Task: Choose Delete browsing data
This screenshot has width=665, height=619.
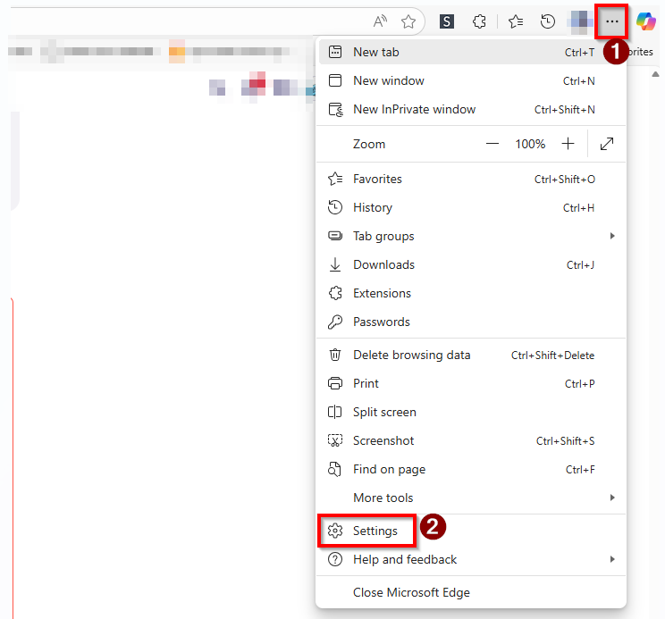Action: 471,355
